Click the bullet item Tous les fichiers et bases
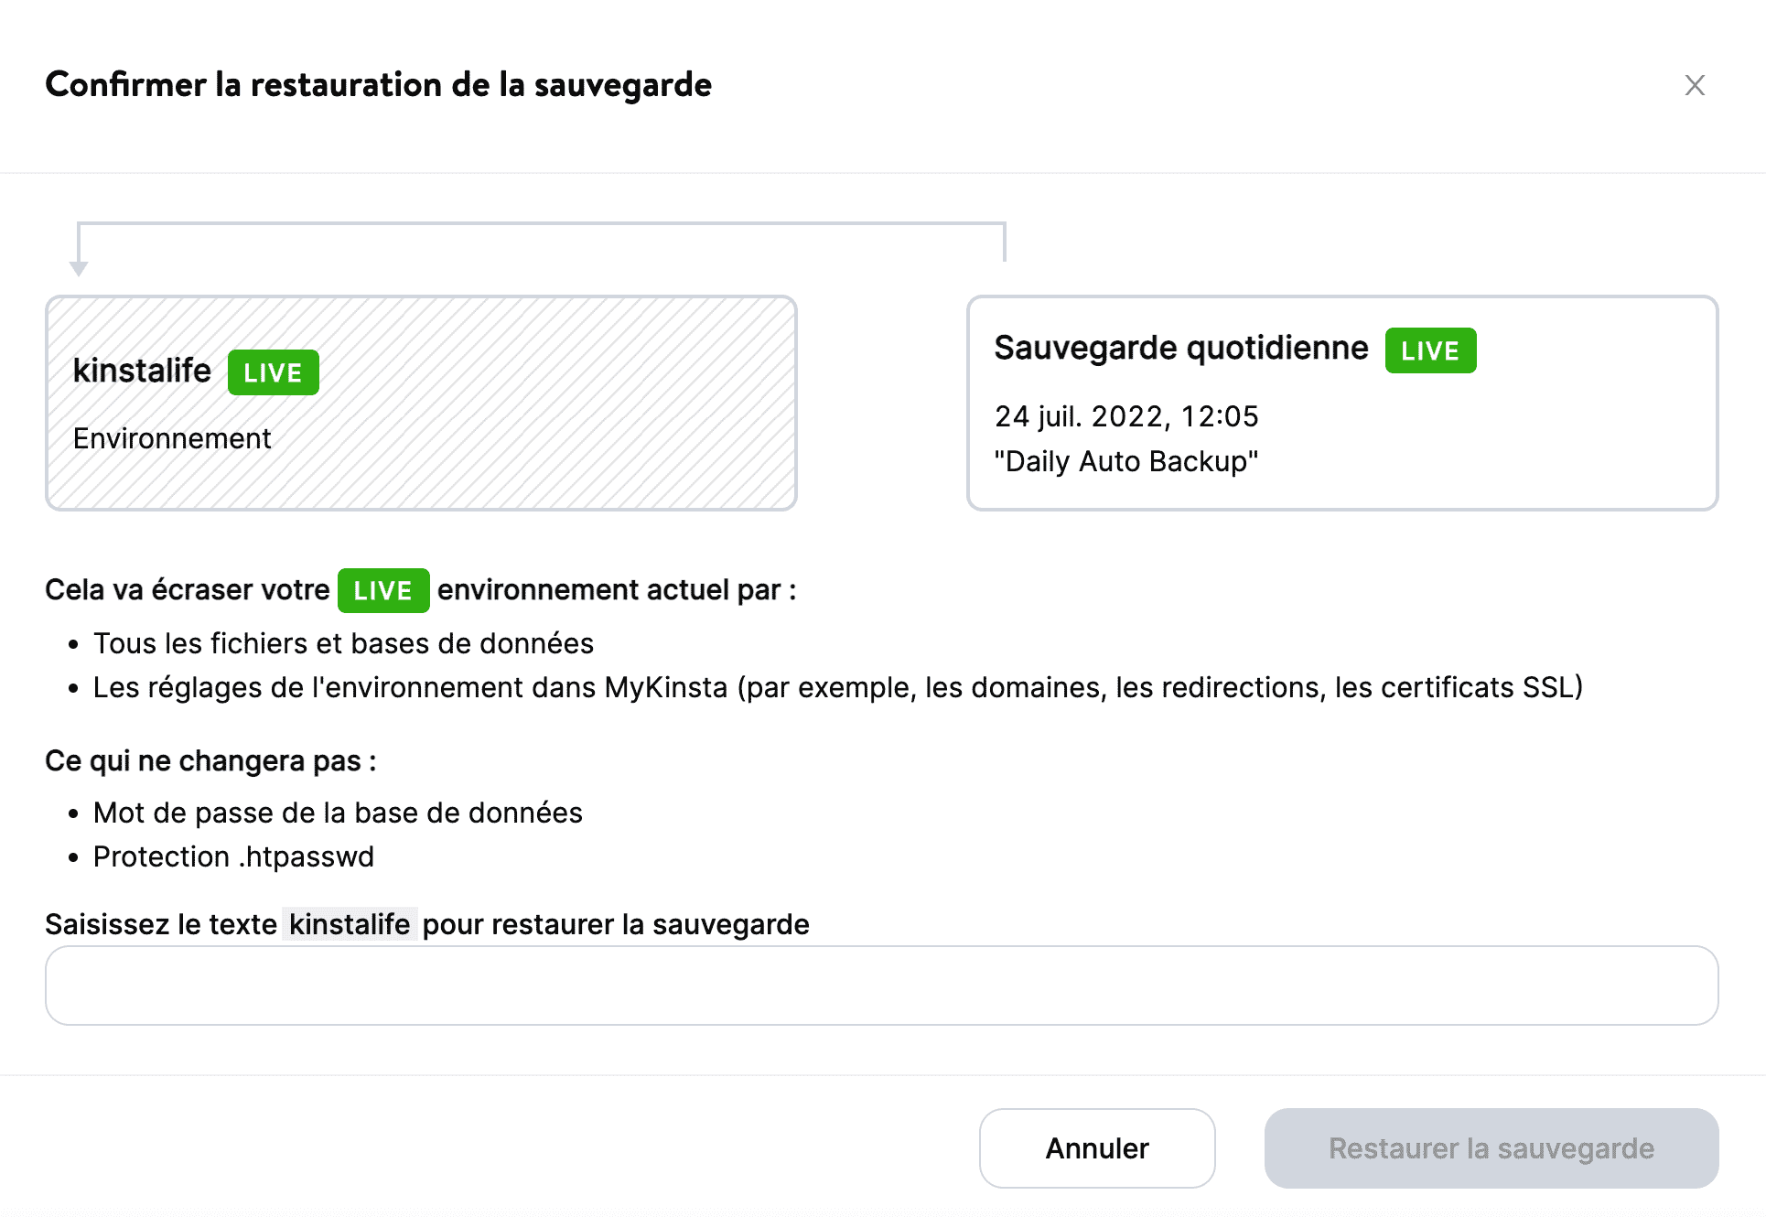 [342, 643]
